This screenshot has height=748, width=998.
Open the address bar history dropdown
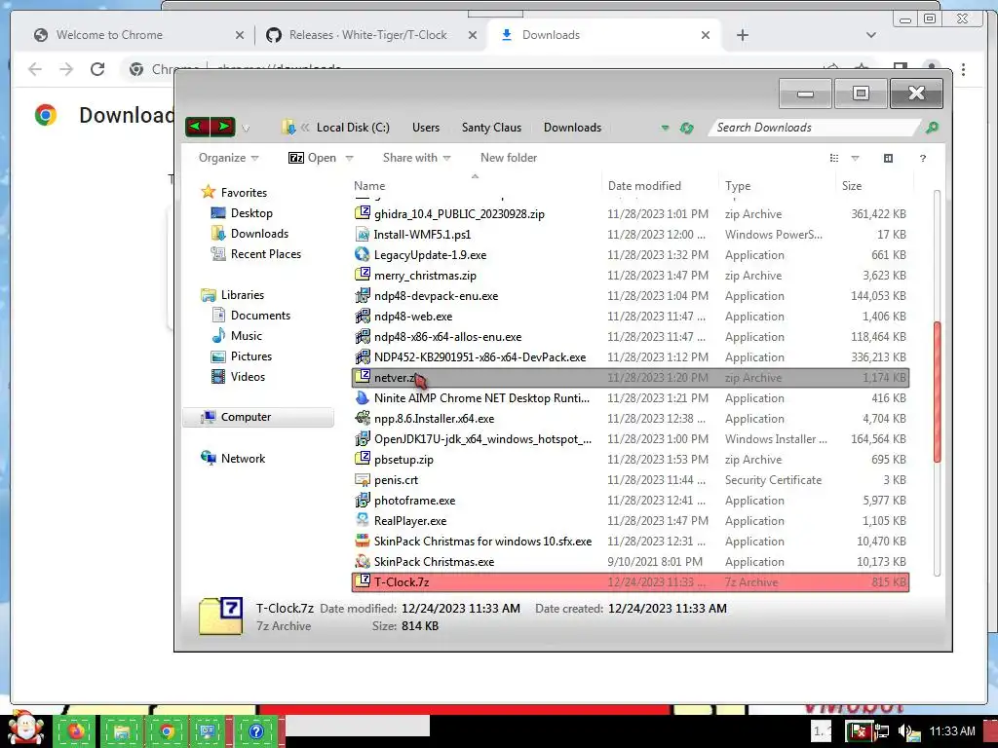tap(665, 128)
